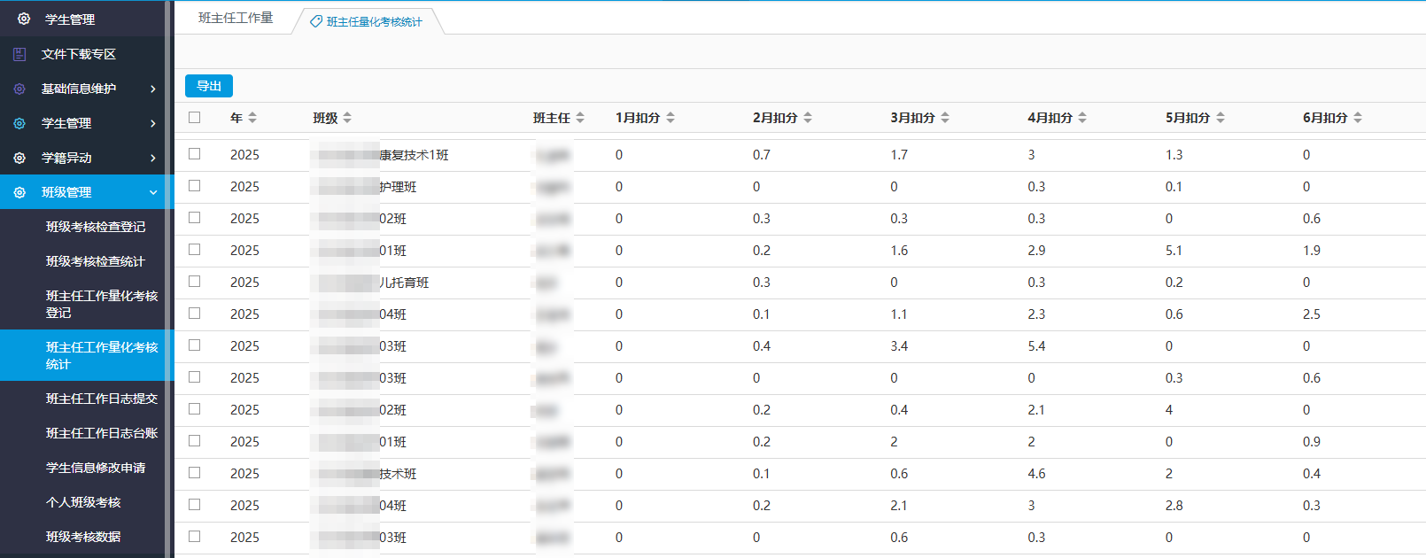
Task: Sort table by 年 column arrows
Action: pyautogui.click(x=252, y=118)
